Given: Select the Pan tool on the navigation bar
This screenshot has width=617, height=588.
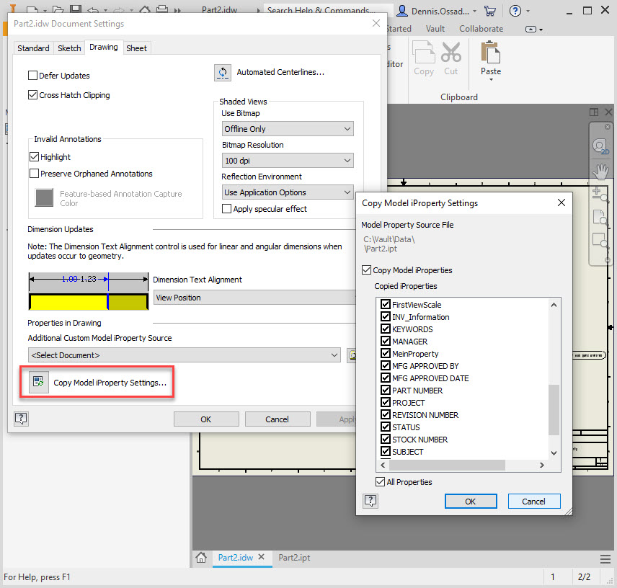Looking at the screenshot, I should (600, 171).
